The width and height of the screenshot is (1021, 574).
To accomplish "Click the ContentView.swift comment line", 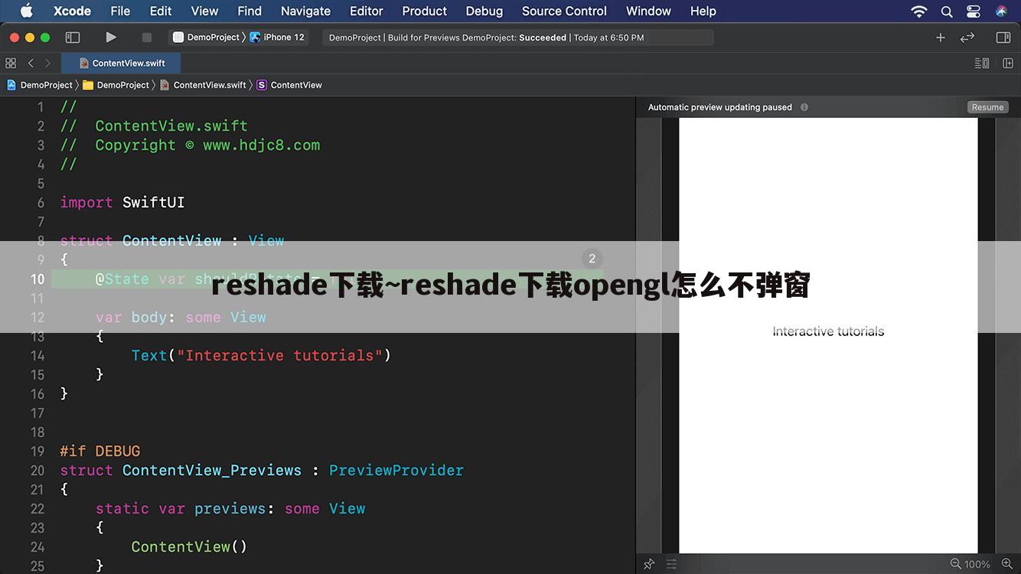I will [154, 126].
